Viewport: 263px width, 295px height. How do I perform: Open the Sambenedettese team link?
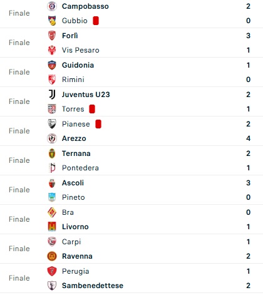[x=93, y=286]
